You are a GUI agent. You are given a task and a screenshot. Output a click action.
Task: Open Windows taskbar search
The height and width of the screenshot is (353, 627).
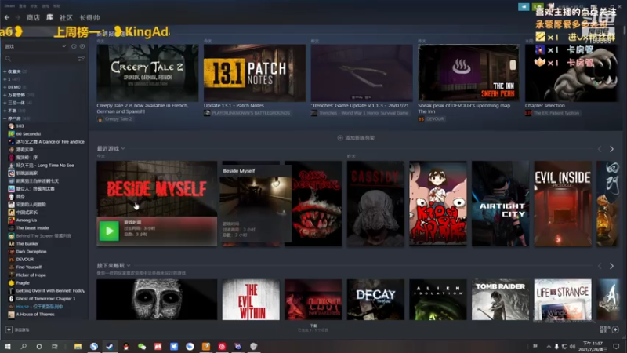pyautogui.click(x=24, y=346)
